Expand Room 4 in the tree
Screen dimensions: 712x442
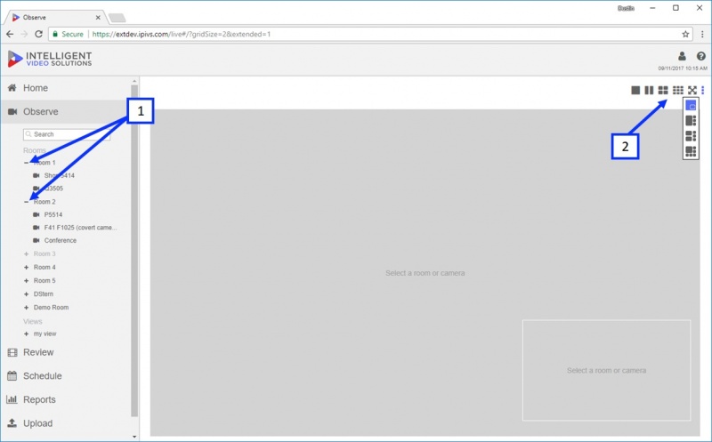coord(26,268)
